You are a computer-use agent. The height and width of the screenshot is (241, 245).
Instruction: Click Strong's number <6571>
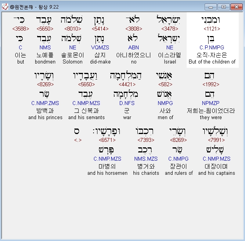coord(107,140)
